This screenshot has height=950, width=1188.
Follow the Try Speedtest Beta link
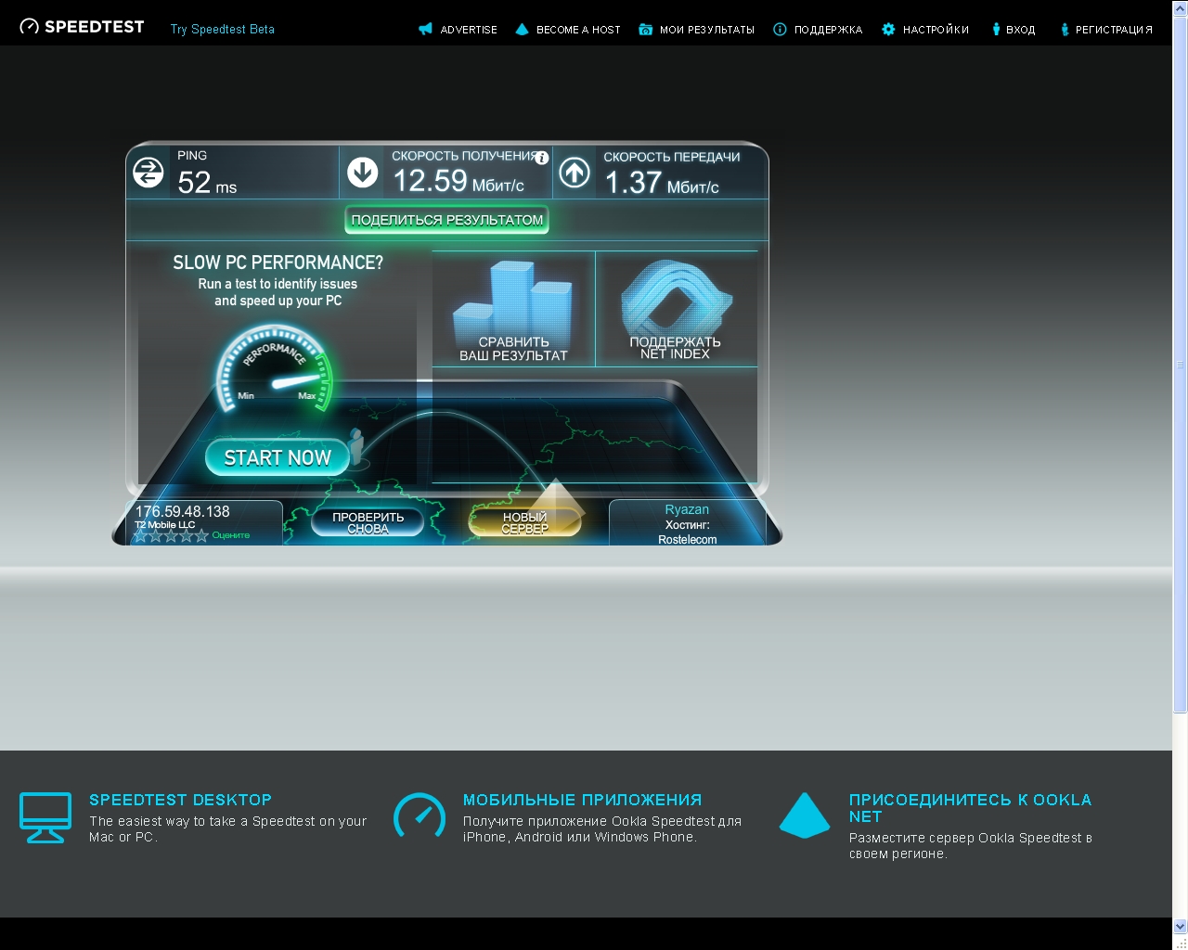click(223, 29)
